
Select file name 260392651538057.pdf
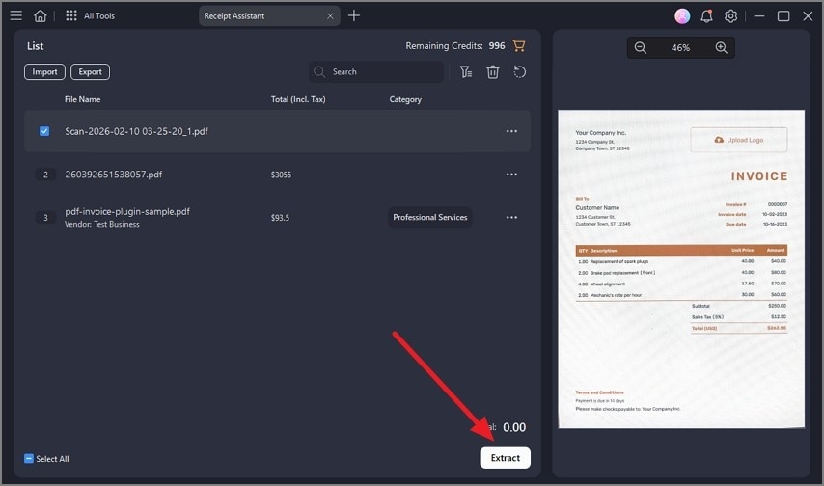click(114, 175)
